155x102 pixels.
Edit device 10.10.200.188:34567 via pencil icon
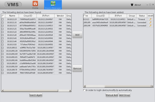[x=150, y=26]
